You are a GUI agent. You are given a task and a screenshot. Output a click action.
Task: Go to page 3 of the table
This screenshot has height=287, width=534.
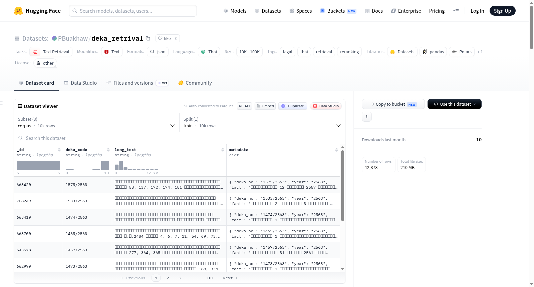point(180,278)
